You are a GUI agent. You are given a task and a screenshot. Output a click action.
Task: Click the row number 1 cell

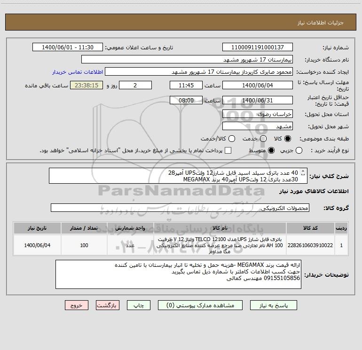click(341, 245)
